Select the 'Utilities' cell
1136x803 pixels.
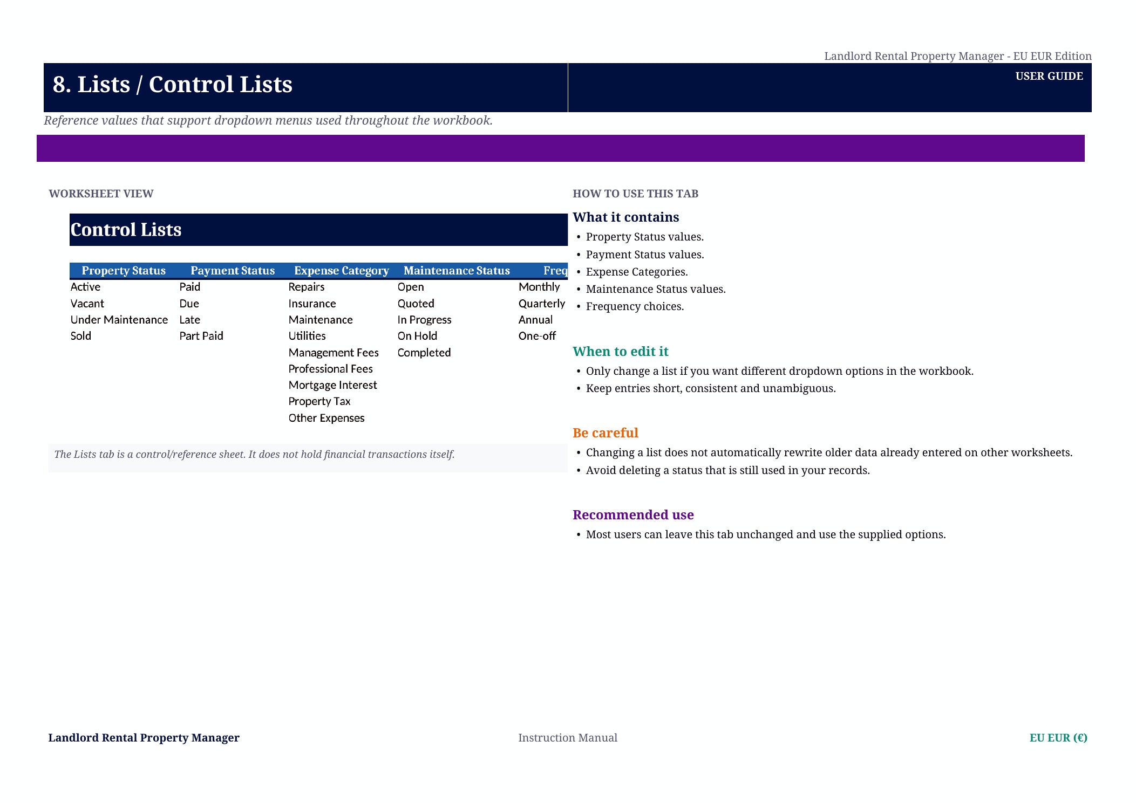[307, 336]
